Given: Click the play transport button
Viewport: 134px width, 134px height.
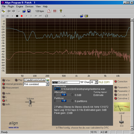Looking at the screenshot, I should tap(27, 16).
